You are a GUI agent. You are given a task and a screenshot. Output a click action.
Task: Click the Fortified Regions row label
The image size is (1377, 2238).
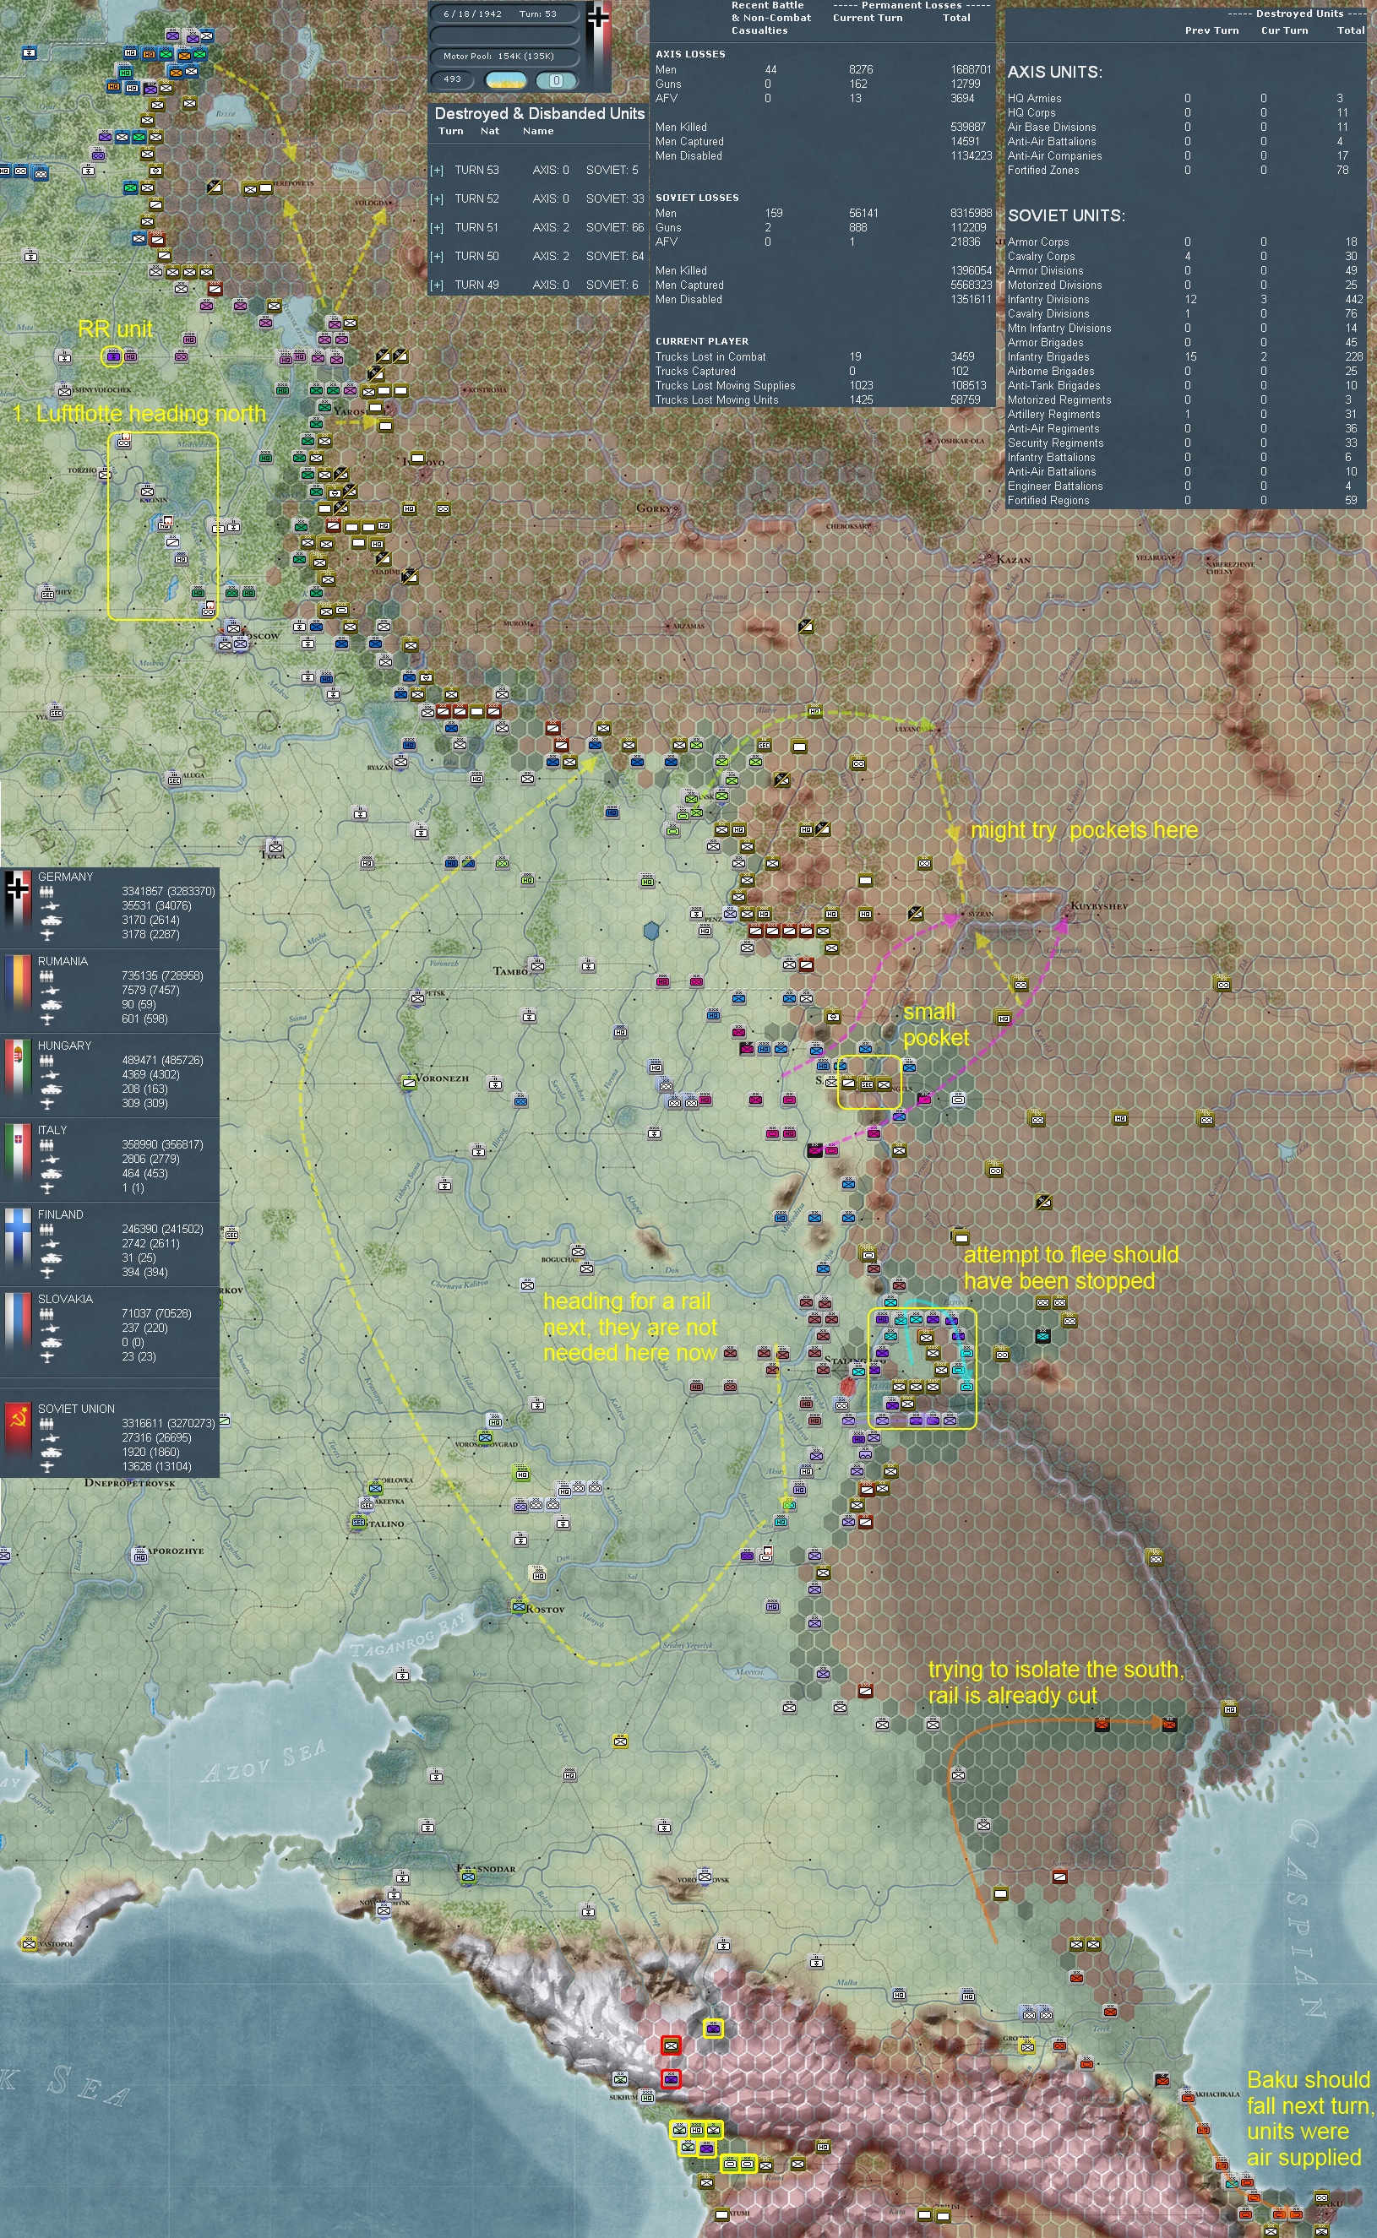point(1048,501)
